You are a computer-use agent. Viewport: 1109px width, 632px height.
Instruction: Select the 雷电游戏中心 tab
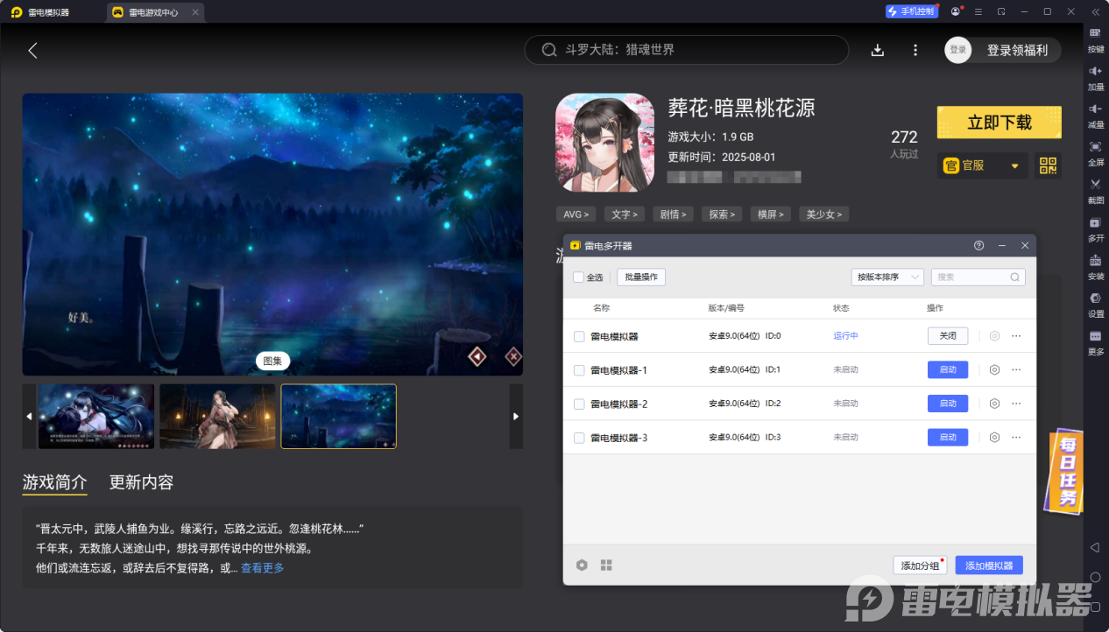tap(155, 12)
